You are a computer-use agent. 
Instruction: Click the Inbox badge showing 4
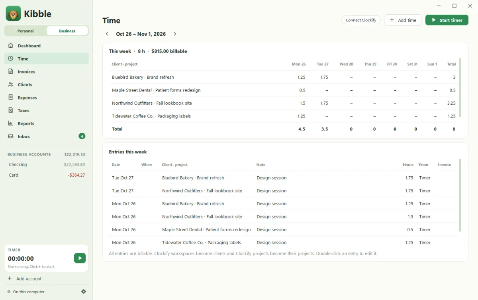pos(82,136)
